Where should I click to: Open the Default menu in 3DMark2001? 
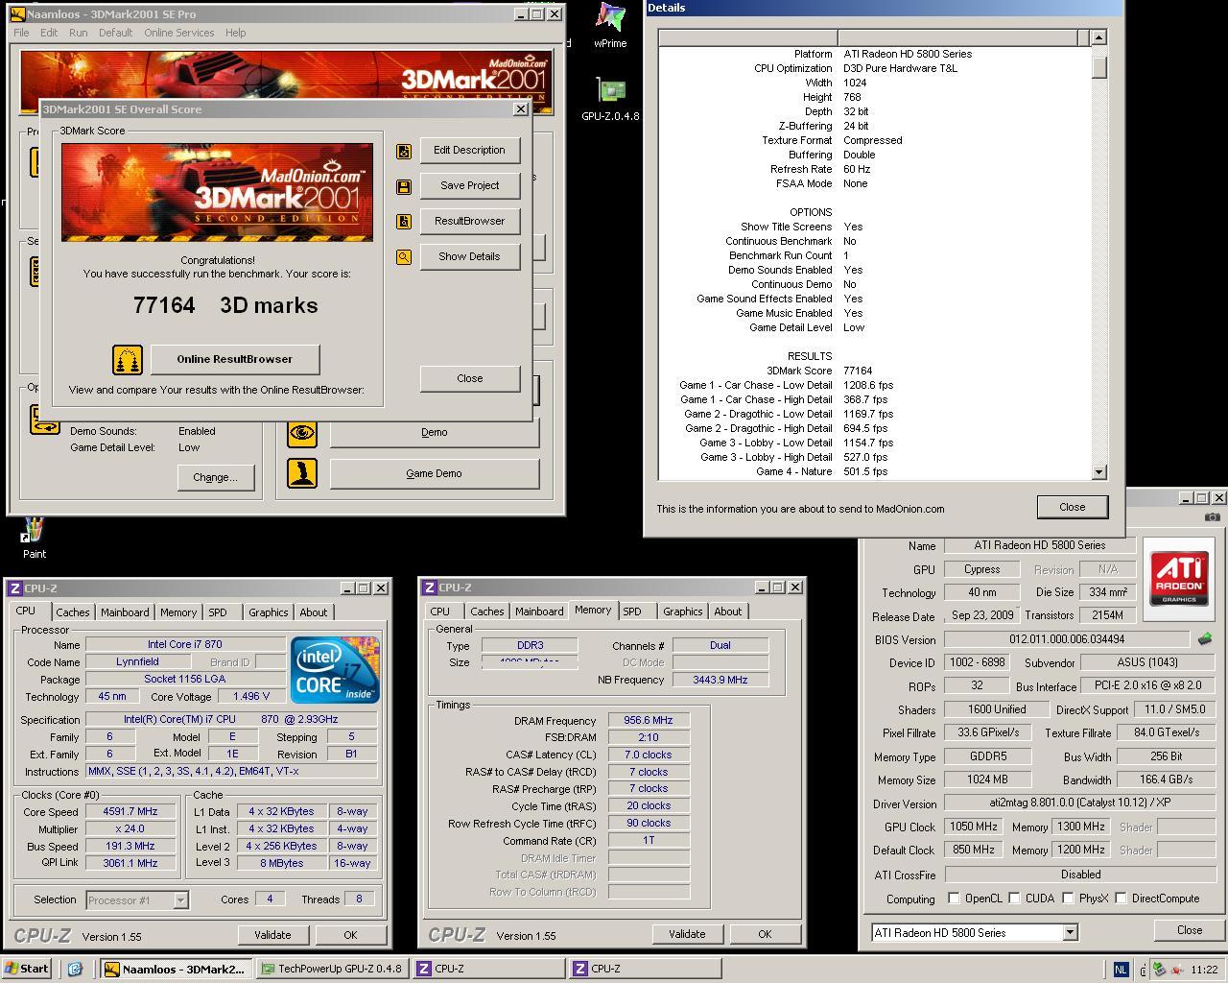click(115, 33)
